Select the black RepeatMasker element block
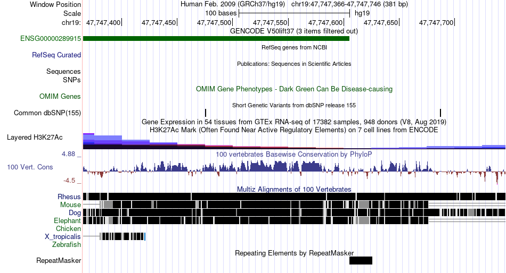Viewport: 506px width, 273px height. [361, 260]
